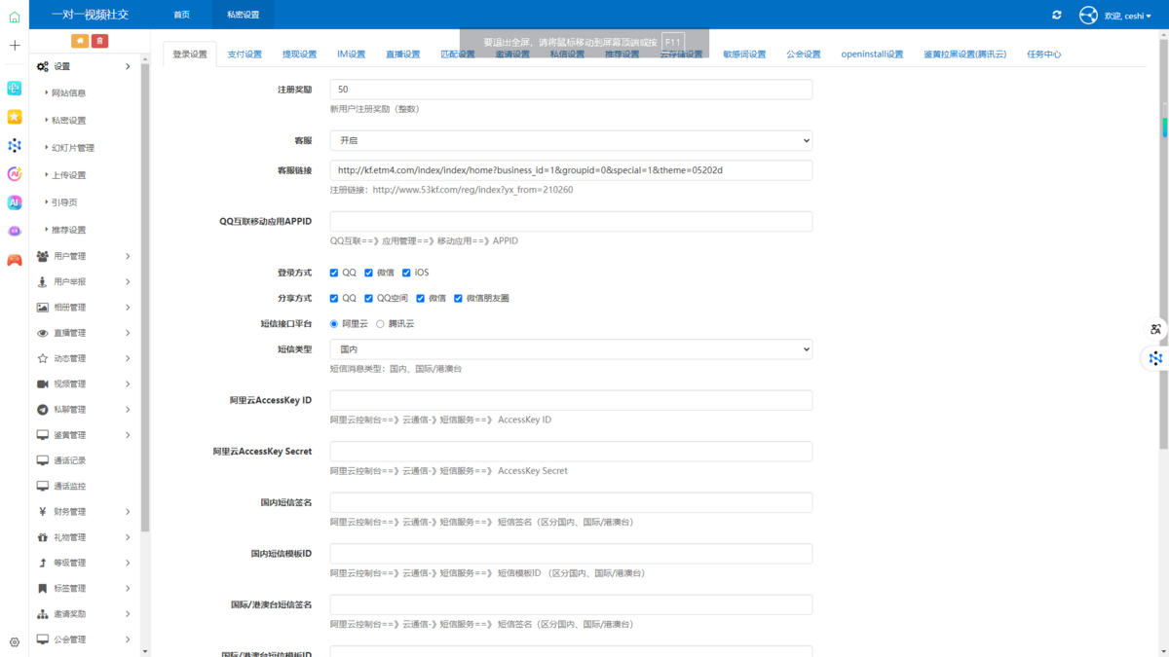
Task: Open 网站信息 submenu item
Action: tap(68, 93)
